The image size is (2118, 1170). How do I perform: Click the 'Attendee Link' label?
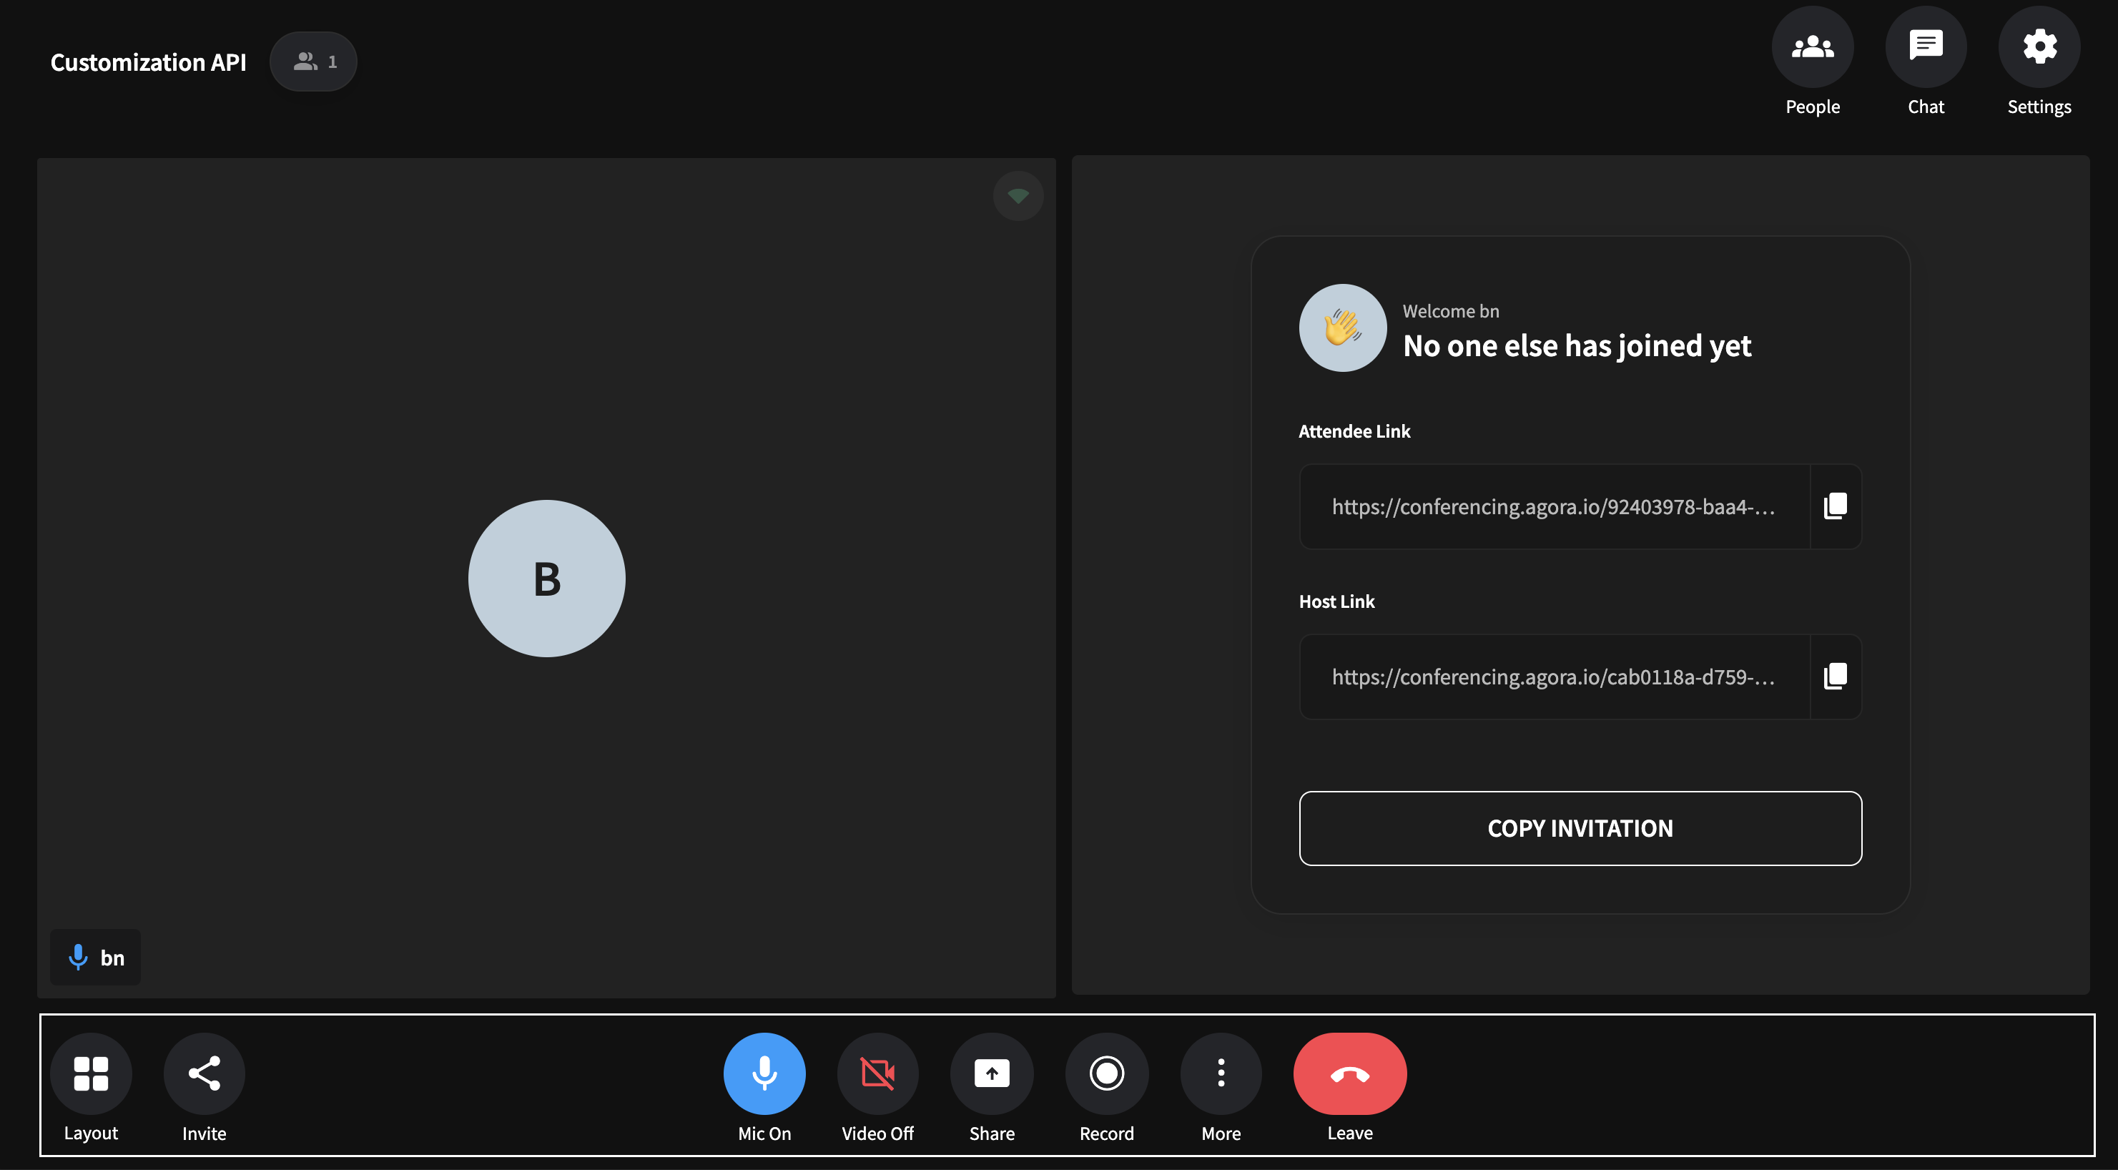pos(1354,431)
